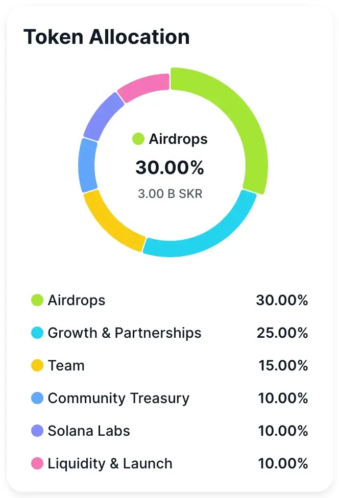Select the Community Treasury legend label
Viewport: 339px width, 498px height.
coord(118,399)
